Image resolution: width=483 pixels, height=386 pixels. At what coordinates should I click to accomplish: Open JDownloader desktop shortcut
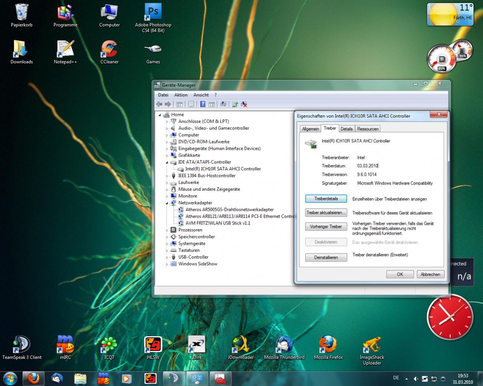[x=241, y=348]
